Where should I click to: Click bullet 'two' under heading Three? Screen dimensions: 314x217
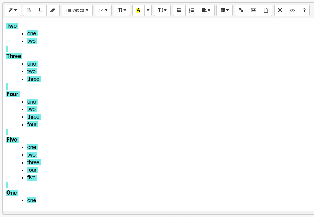coord(32,71)
